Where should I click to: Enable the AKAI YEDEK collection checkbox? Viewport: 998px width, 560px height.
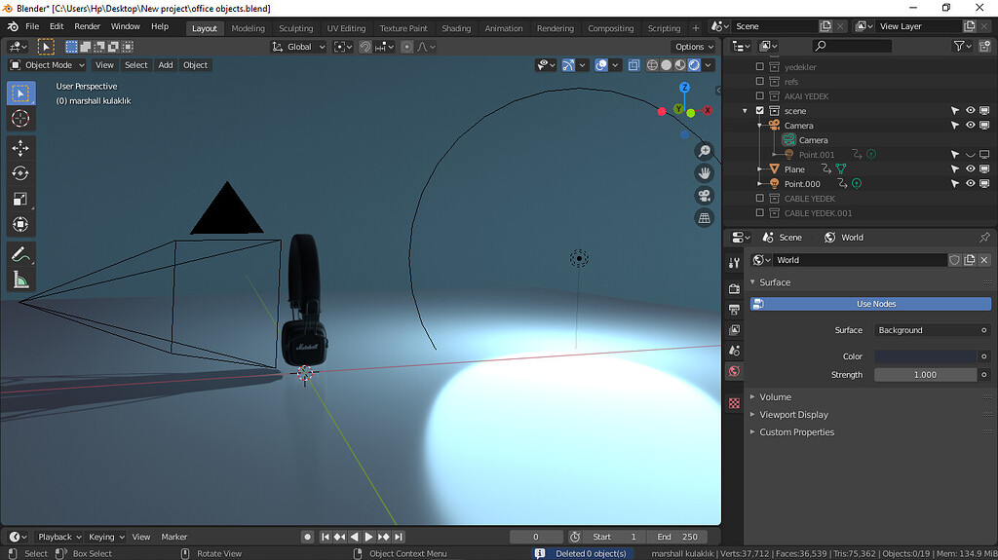(759, 96)
